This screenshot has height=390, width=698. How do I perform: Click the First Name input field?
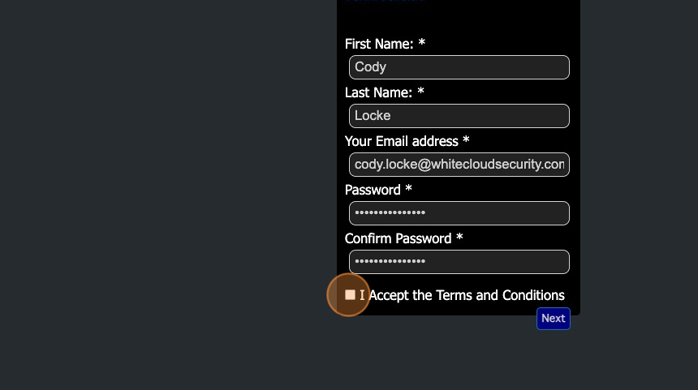[459, 67]
